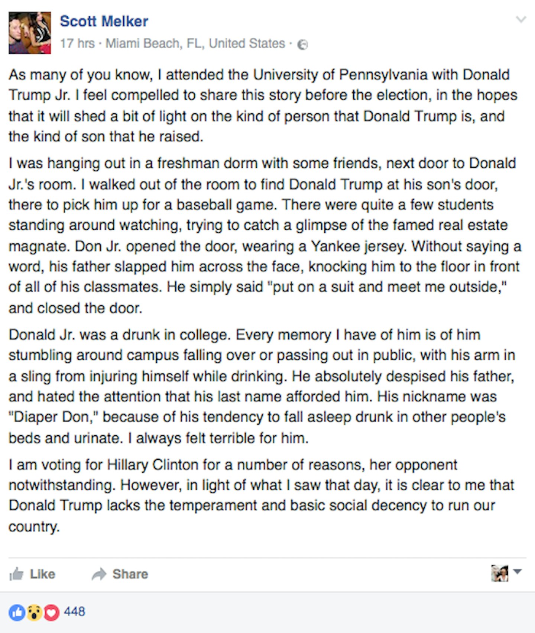The height and width of the screenshot is (633, 535).
Task: Open the yellow Wow reaction face
Action: [34, 613]
